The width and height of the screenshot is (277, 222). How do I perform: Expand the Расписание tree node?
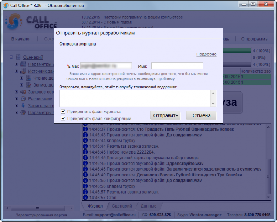pyautogui.click(x=16, y=99)
